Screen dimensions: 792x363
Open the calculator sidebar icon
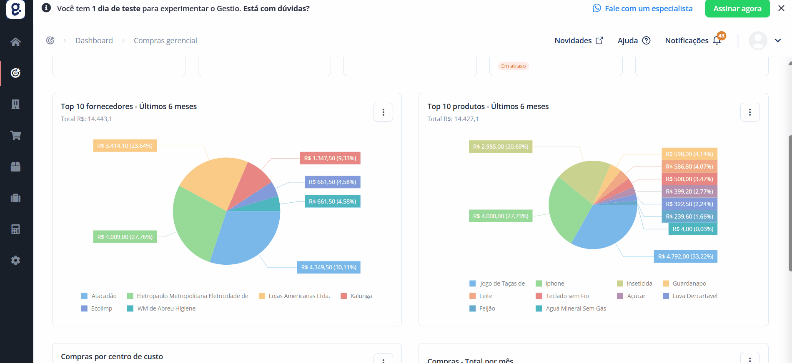point(15,229)
